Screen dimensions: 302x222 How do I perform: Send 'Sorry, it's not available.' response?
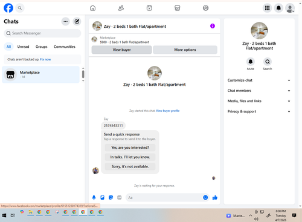coord(130,166)
